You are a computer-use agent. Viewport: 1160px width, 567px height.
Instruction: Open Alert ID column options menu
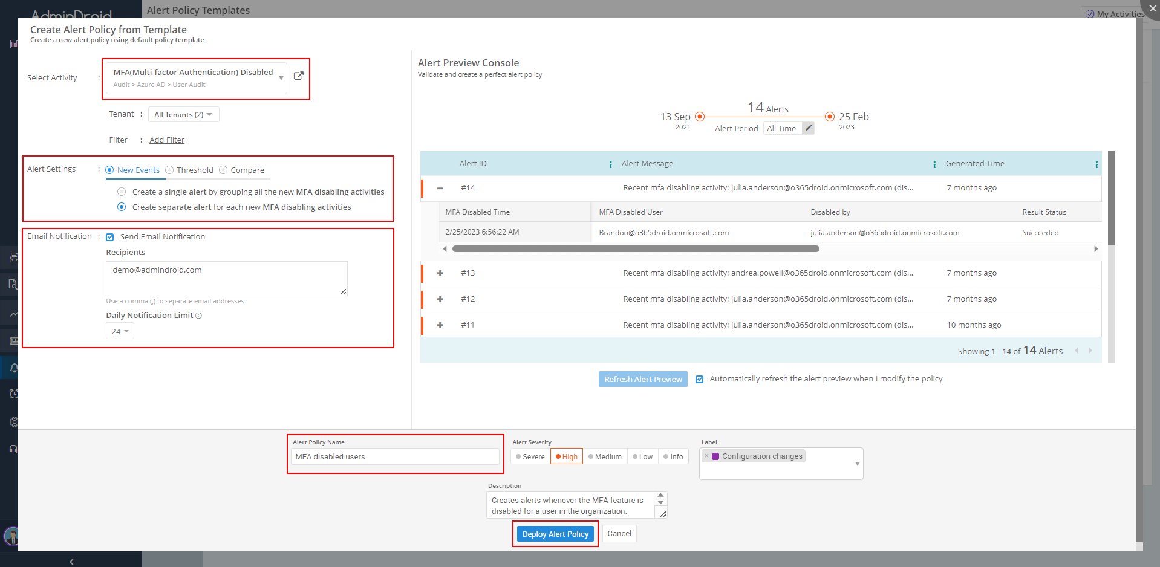point(610,164)
